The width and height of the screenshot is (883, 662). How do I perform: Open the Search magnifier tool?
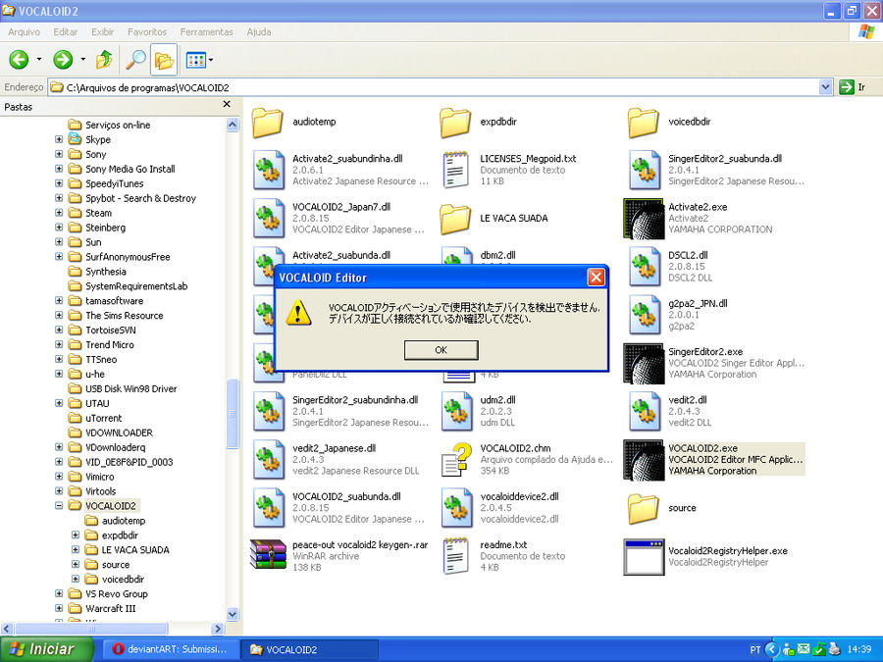click(x=135, y=59)
